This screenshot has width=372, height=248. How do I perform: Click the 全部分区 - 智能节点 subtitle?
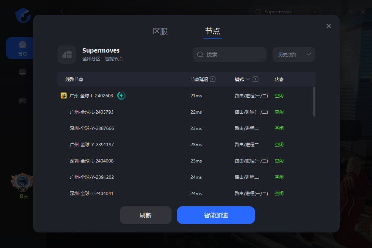coord(102,59)
